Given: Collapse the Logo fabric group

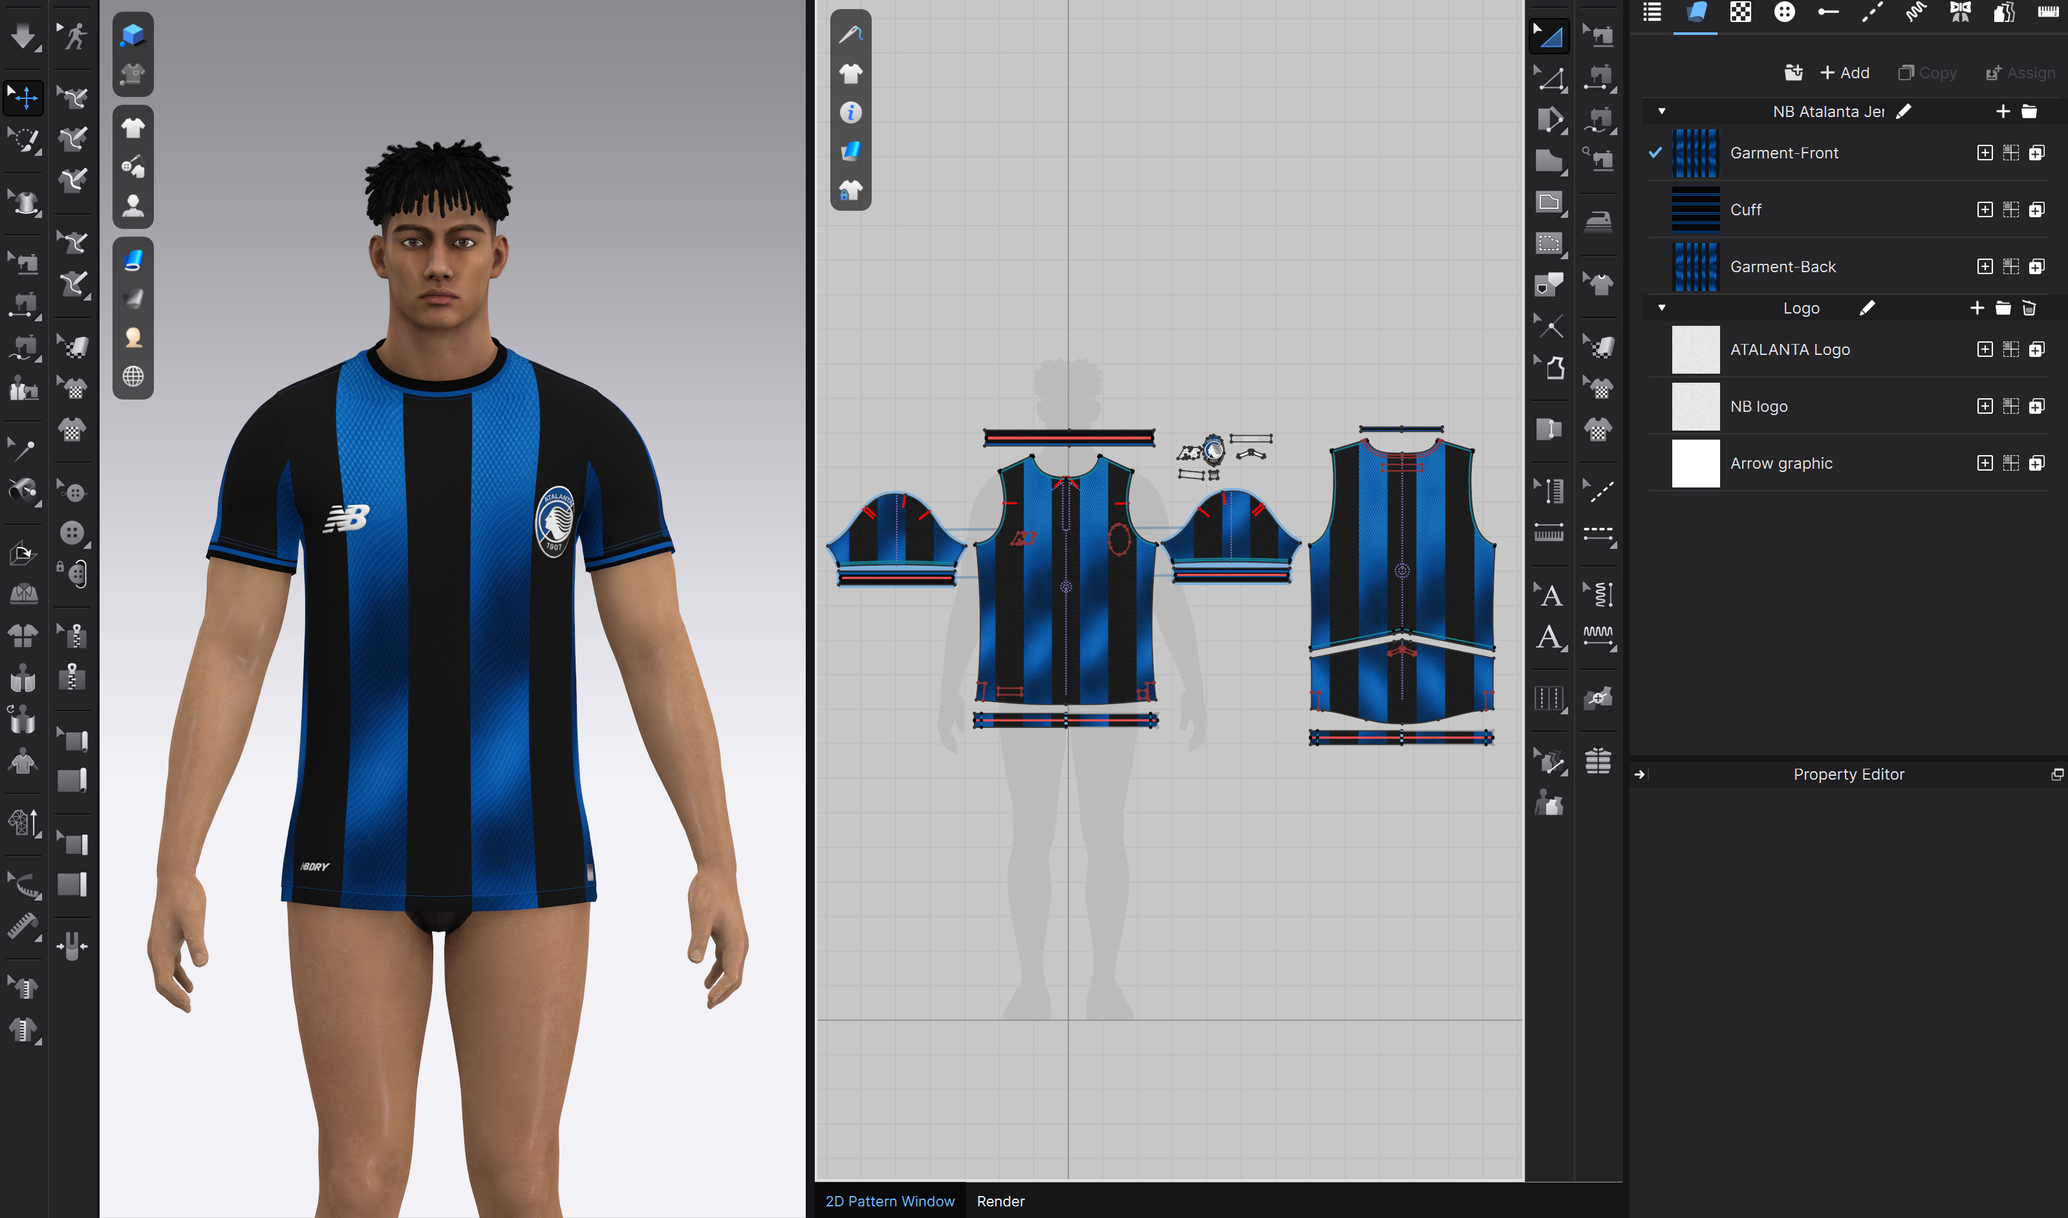Looking at the screenshot, I should tap(1661, 308).
